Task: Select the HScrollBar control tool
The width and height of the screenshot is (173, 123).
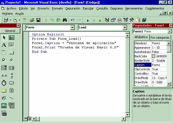Action: (x=4, y=75)
